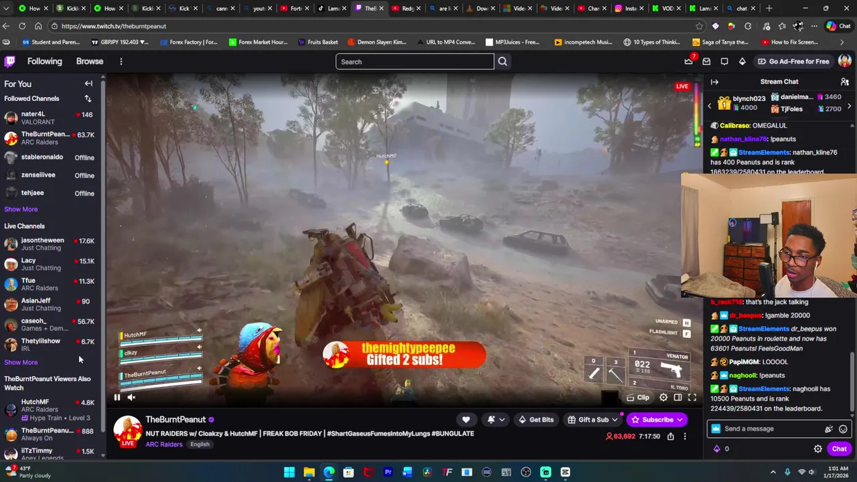Screen dimensions: 857x482
Task: Open jasontheween live channel
Action: tap(51, 244)
